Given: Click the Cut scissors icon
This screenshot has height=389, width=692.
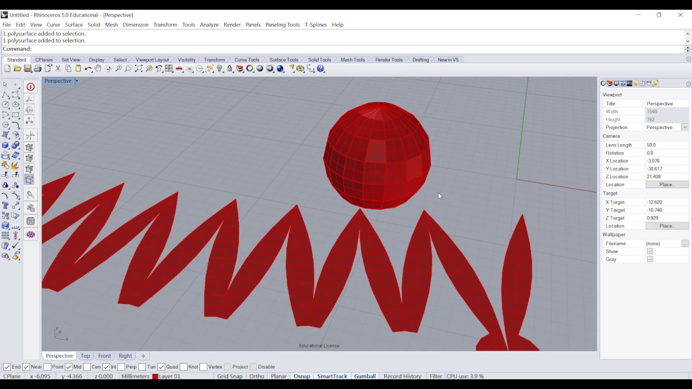Looking at the screenshot, I should [58, 69].
